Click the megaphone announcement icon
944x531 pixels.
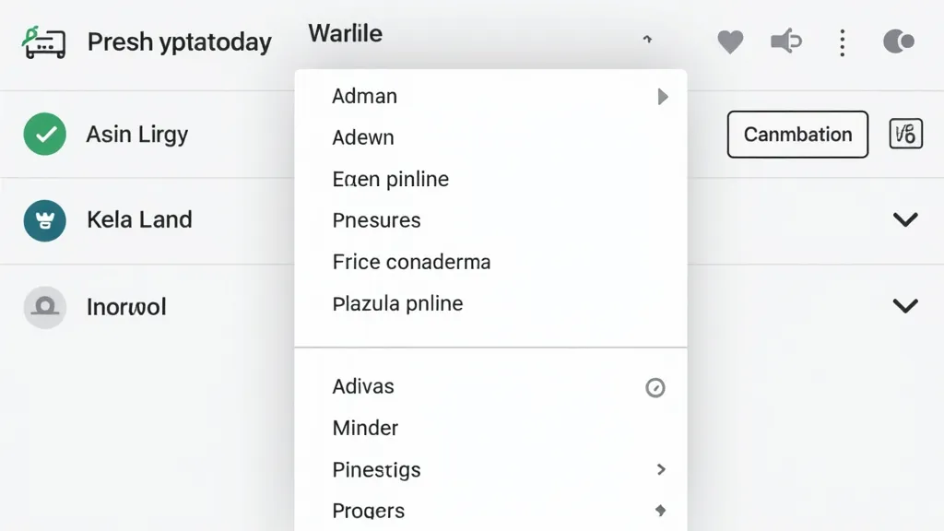click(x=785, y=41)
